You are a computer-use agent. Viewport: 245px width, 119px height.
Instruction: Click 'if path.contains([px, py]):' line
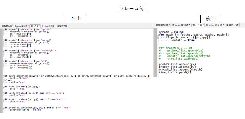tap(189, 38)
